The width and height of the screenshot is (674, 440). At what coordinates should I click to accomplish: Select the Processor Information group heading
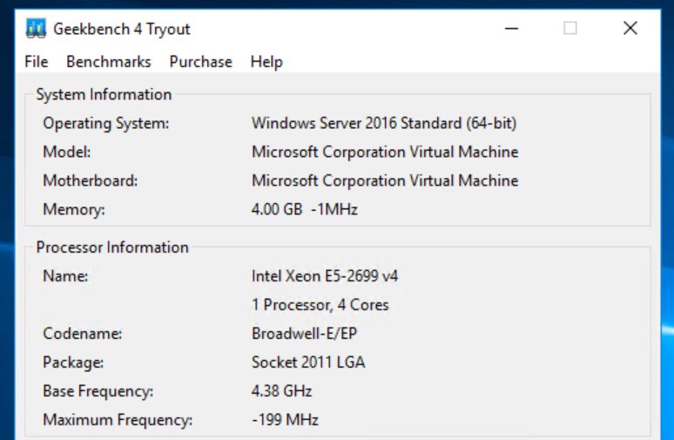tap(112, 247)
